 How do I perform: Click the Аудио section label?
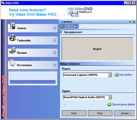[x=66, y=91]
